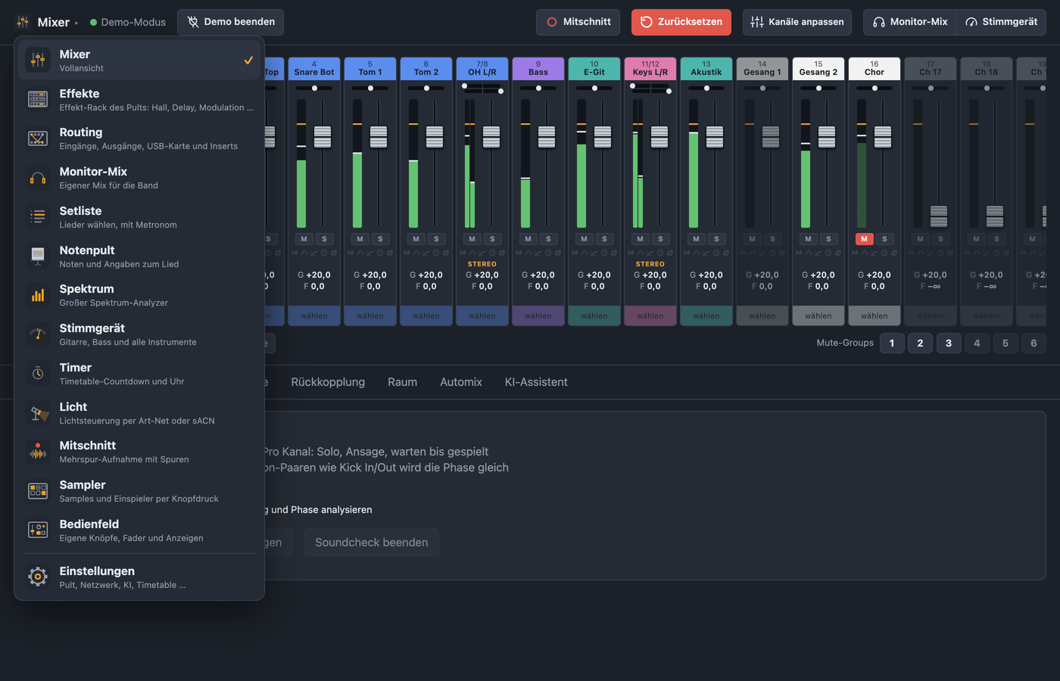The height and width of the screenshot is (681, 1060).
Task: Solo the Snare Bot channel
Action: click(324, 239)
